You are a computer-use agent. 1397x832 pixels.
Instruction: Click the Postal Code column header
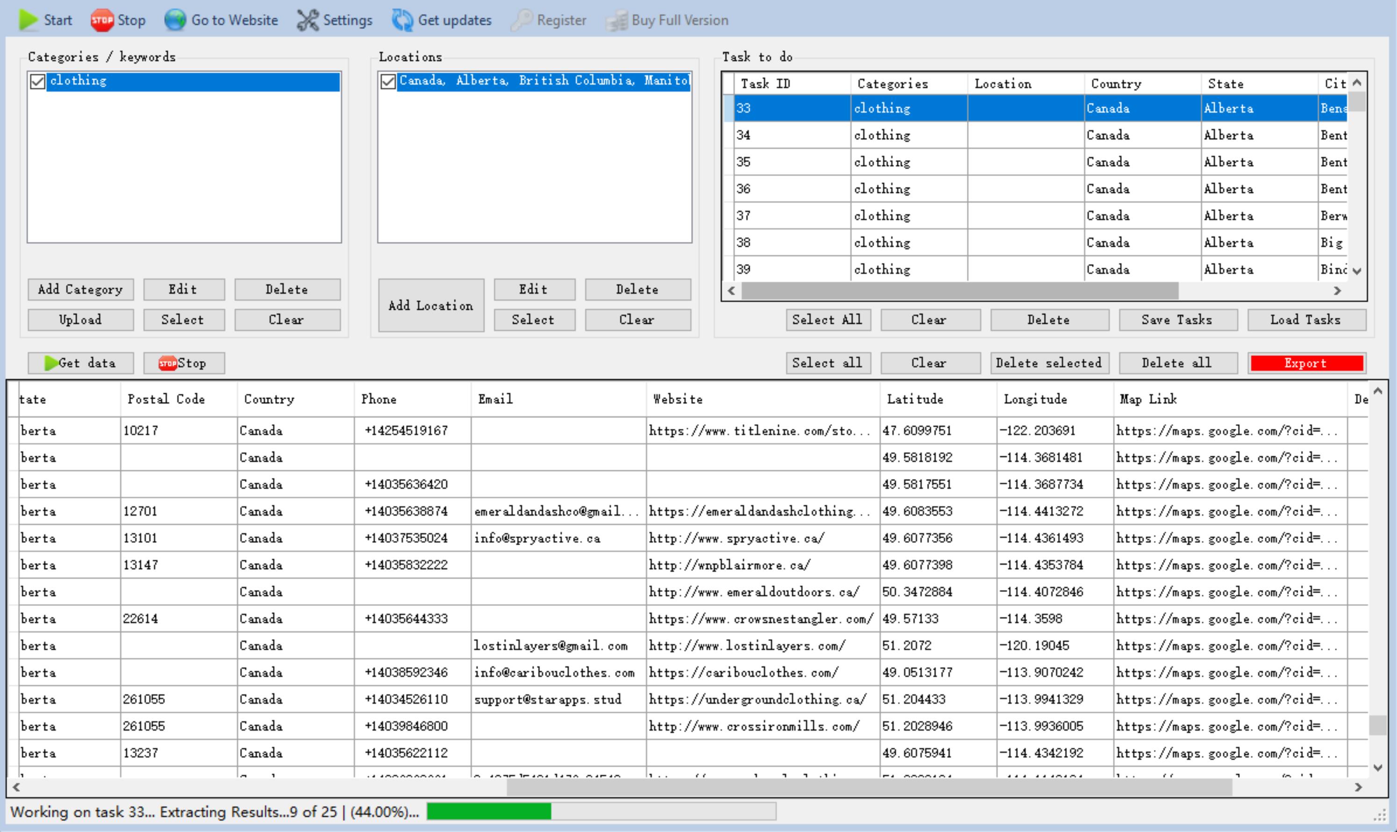[179, 399]
